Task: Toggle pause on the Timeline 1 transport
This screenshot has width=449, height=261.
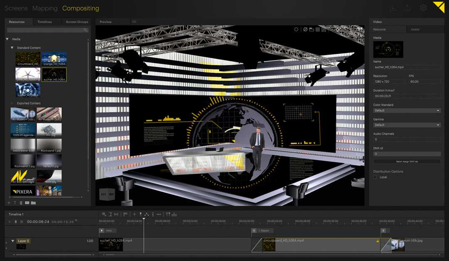Action: pos(15,221)
